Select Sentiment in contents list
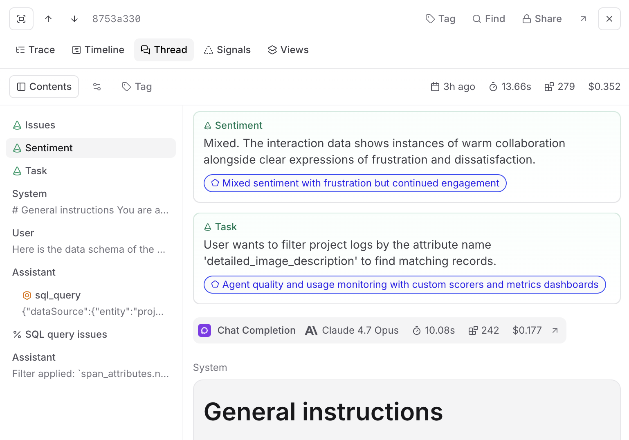The height and width of the screenshot is (440, 629). pyautogui.click(x=91, y=148)
